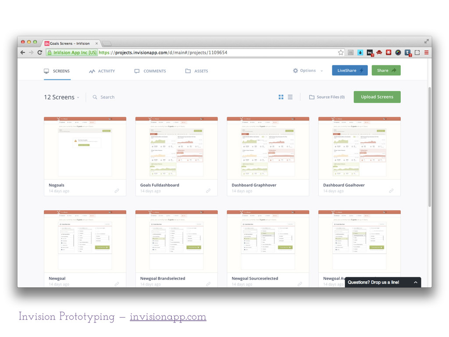The image size is (449, 337).
Task: Toggle browser fullscreen arrows icon
Action: (426, 41)
